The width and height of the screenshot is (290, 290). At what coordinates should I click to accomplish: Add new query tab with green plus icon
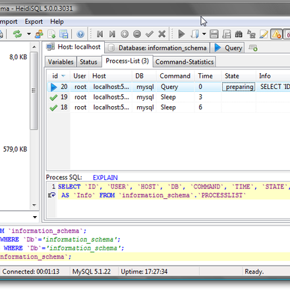tap(253, 47)
